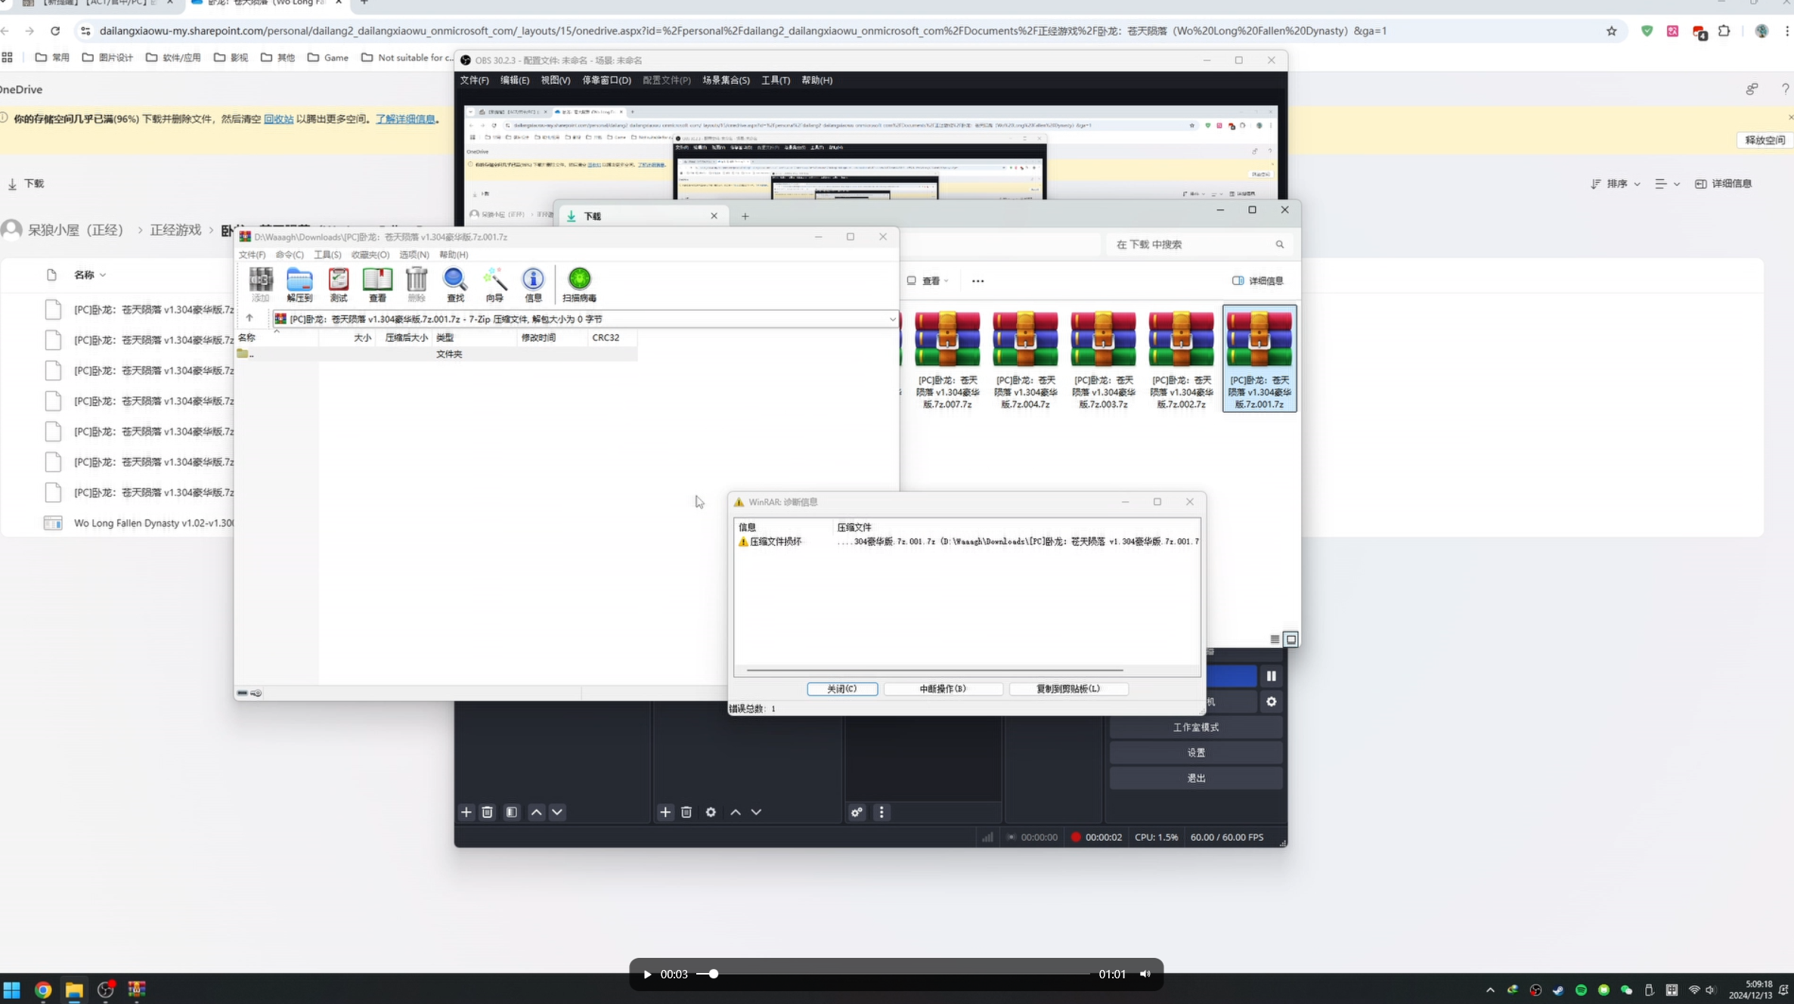Viewport: 1794px width, 1004px height.
Task: Toggle OBS Studio Mode (工作室模式)
Action: click(1196, 727)
